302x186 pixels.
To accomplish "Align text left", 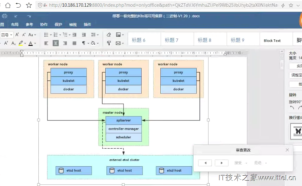I will point(46,43).
